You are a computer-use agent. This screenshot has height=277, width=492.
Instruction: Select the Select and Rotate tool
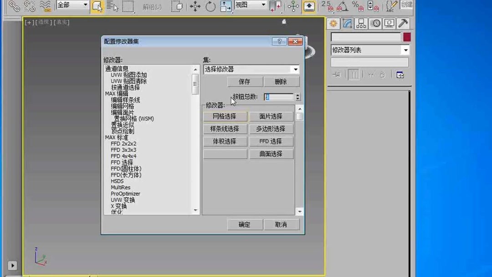210,6
